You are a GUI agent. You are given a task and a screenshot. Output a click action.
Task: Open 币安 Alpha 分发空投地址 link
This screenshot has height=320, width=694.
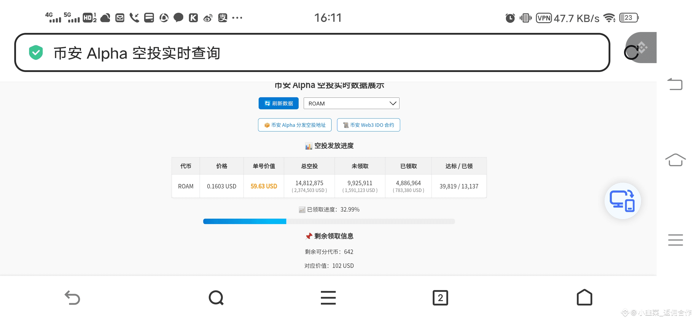[x=295, y=125]
